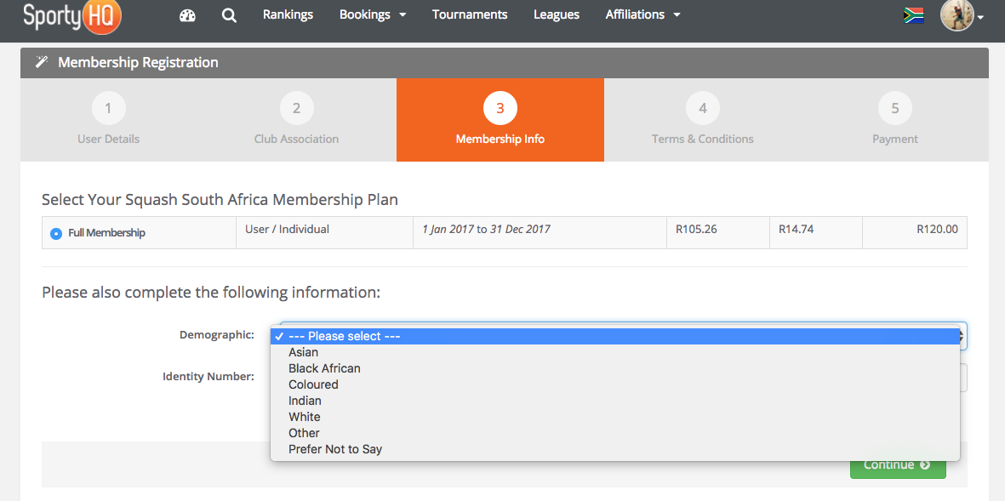Open the dashboard gauge icon
This screenshot has width=1005, height=501.
point(187,14)
